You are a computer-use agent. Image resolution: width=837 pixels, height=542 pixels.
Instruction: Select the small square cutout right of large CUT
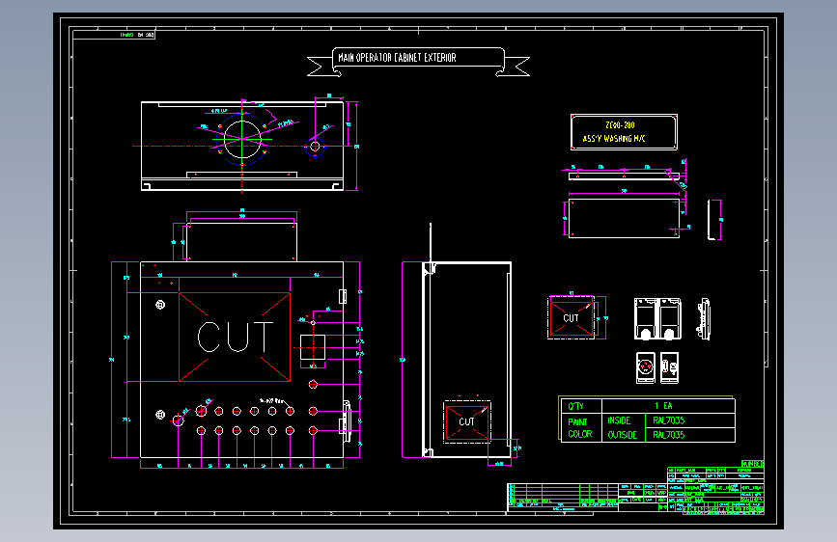(x=313, y=347)
